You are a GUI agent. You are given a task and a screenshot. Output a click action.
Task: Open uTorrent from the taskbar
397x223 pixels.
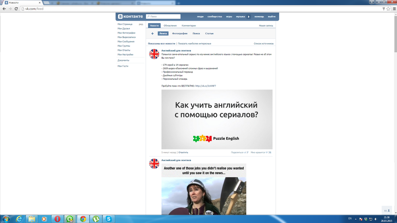point(96,219)
